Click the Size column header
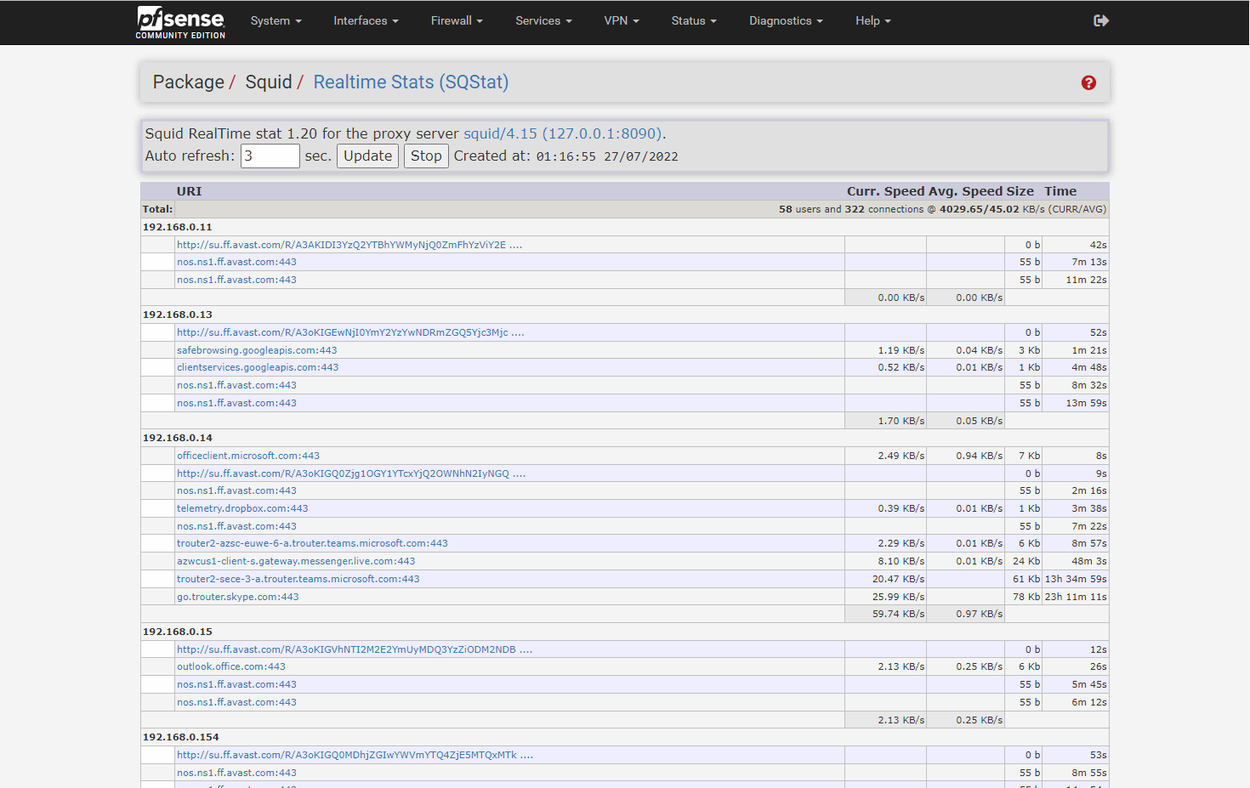This screenshot has height=788, width=1250. [1020, 191]
